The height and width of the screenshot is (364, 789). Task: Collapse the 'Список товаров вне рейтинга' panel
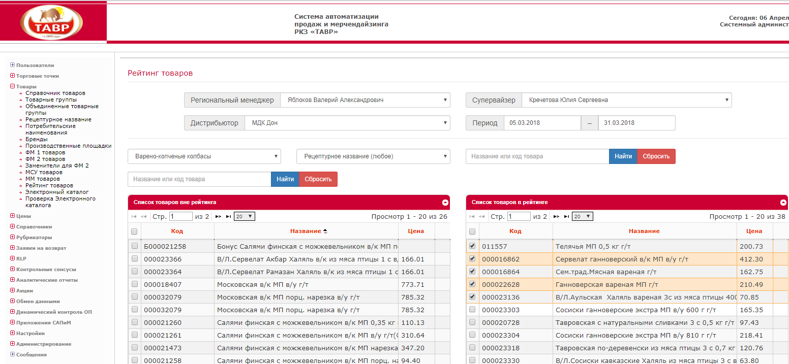pyautogui.click(x=445, y=203)
